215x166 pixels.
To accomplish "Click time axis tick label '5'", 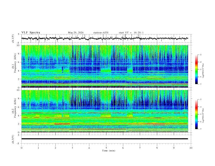I will 106,148.
